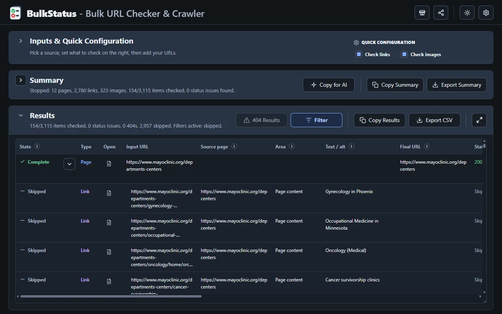Click the Final URL column header

click(410, 147)
